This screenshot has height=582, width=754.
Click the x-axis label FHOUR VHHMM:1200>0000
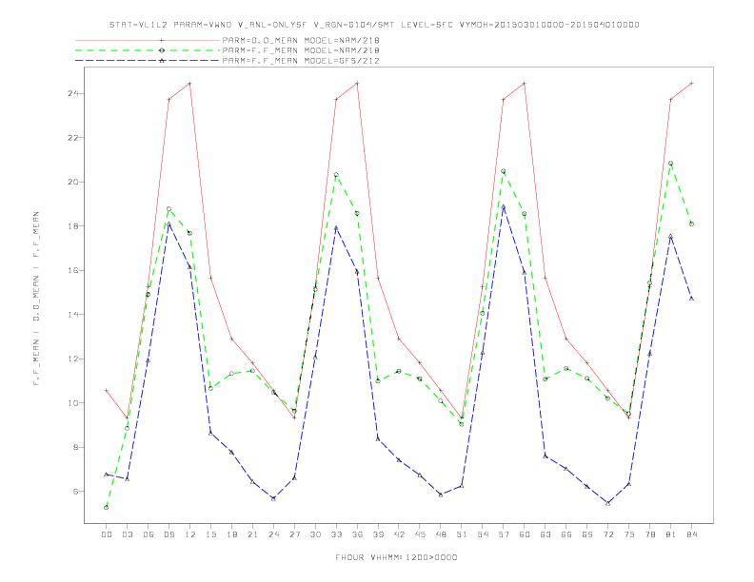pyautogui.click(x=396, y=557)
